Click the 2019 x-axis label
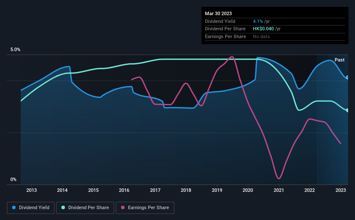 tap(217, 190)
